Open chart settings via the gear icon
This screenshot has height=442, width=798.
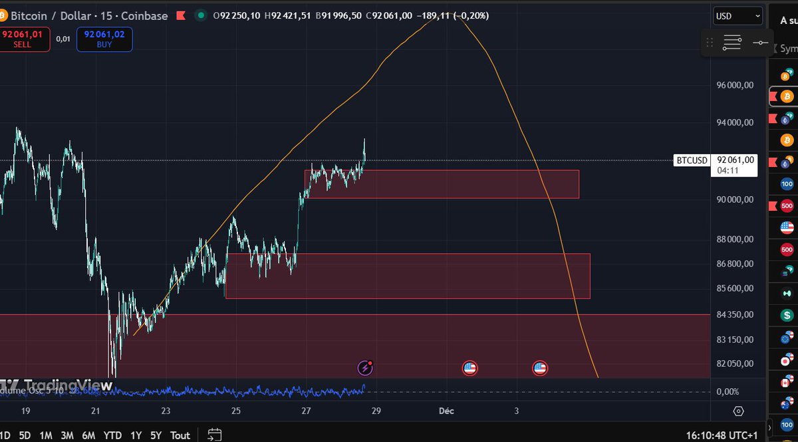(737, 412)
